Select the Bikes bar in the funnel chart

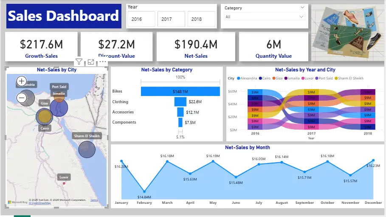pos(180,91)
